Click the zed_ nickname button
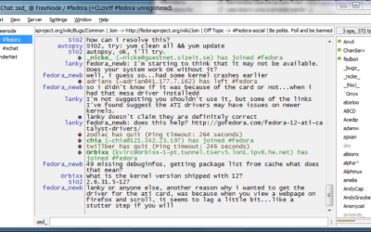 tap(42, 222)
